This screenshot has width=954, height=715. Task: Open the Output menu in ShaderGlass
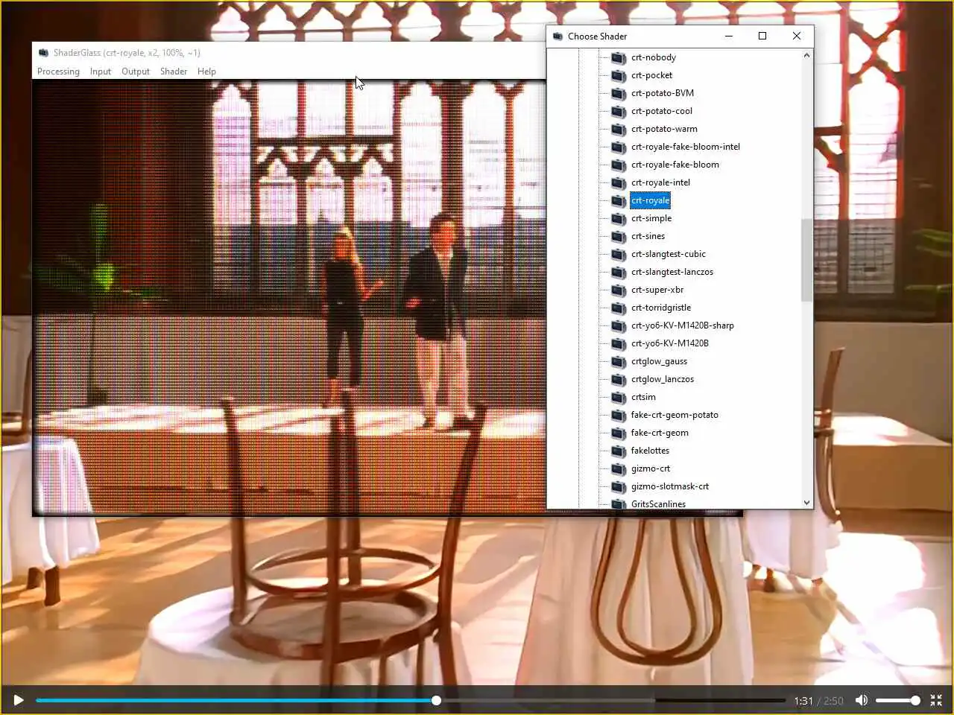tap(136, 71)
